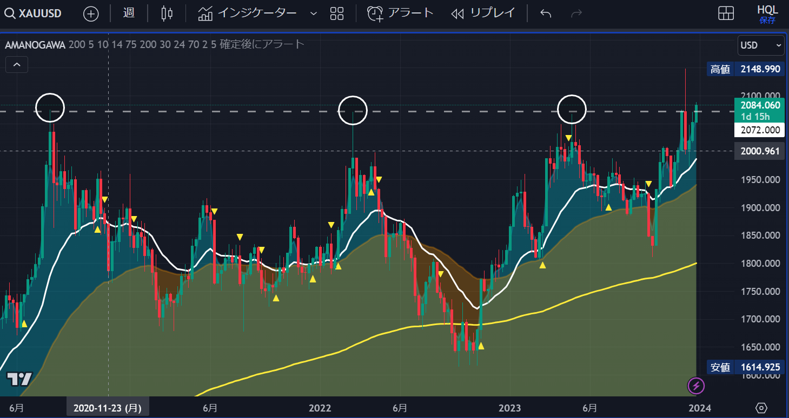789x418 pixels.
Task: Click the 高値 2148.990 price label
Action: [x=746, y=69]
